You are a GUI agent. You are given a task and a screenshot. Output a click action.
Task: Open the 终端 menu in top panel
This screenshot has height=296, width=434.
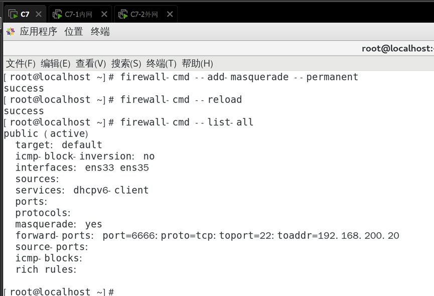(x=100, y=32)
